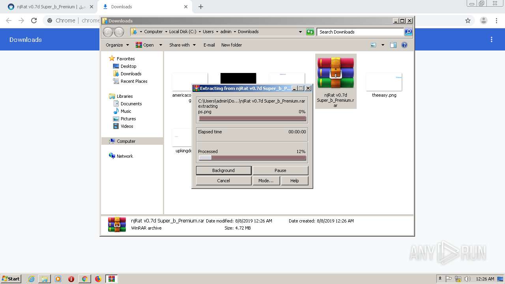Viewport: 505px width, 284px height.
Task: Open a new Chrome tab
Action: tap(201, 7)
